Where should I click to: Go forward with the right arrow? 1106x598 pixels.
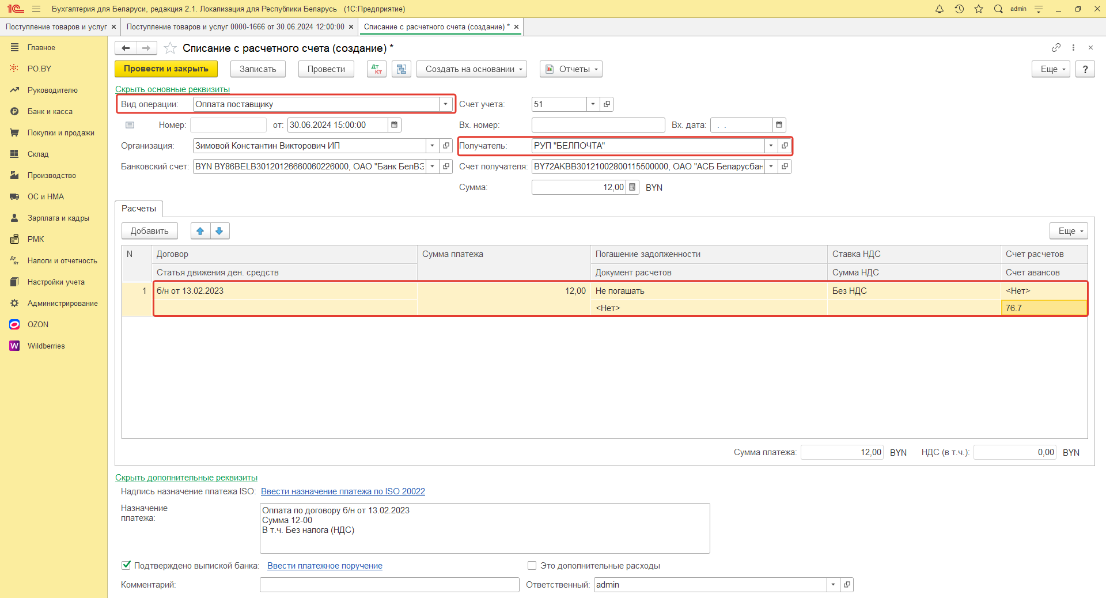click(x=146, y=48)
